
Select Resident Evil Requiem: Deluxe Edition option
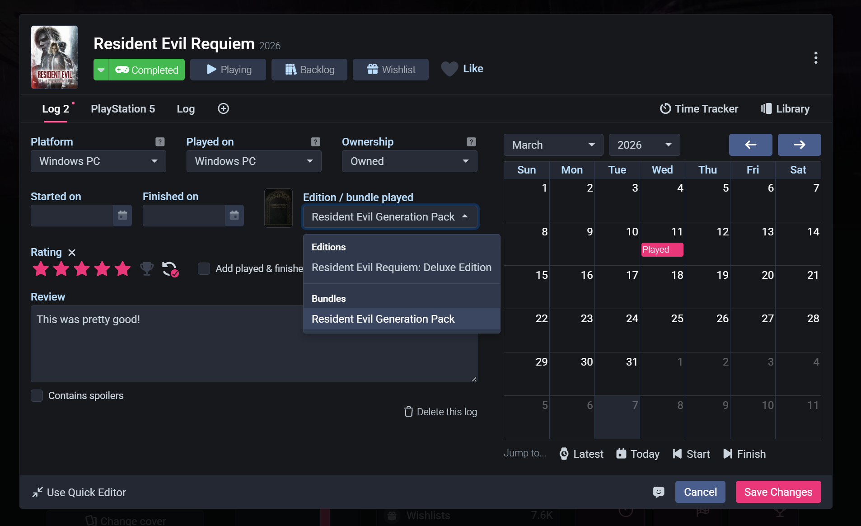402,268
